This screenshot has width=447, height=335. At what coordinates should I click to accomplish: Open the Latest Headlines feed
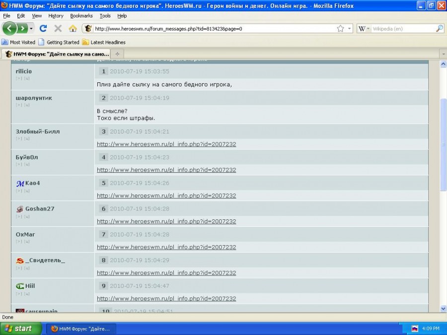coord(104,42)
